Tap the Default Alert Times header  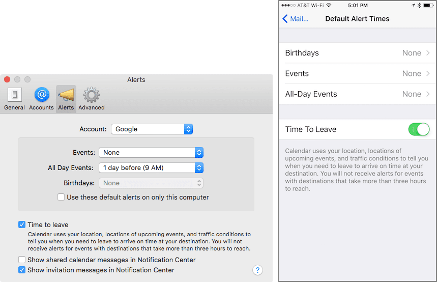coord(357,19)
